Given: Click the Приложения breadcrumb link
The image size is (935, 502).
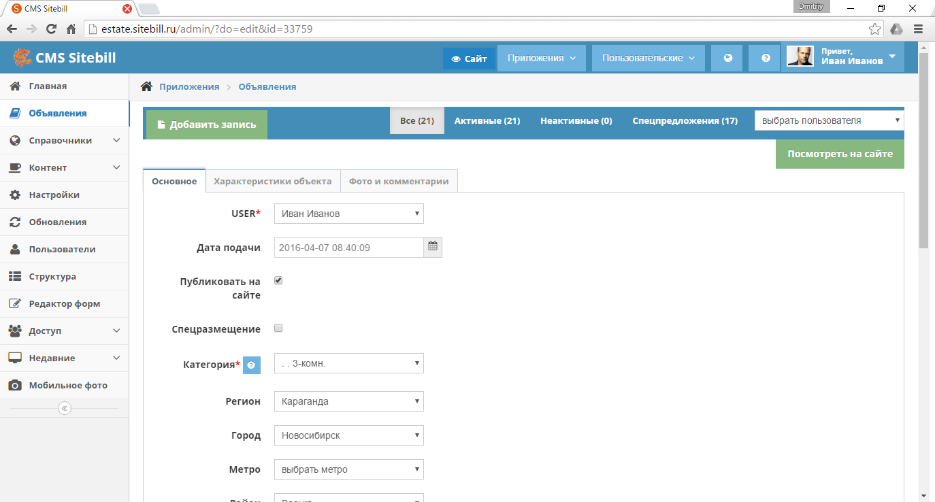Looking at the screenshot, I should (189, 86).
